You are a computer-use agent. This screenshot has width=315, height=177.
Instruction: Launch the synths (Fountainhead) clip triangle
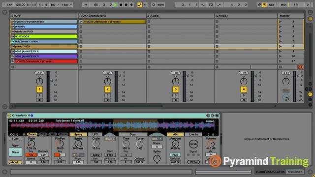point(13,22)
